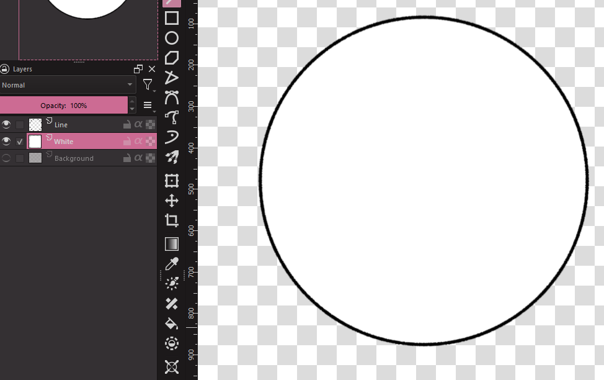Toggle lock on the Background layer
This screenshot has width=604, height=380.
coord(127,158)
